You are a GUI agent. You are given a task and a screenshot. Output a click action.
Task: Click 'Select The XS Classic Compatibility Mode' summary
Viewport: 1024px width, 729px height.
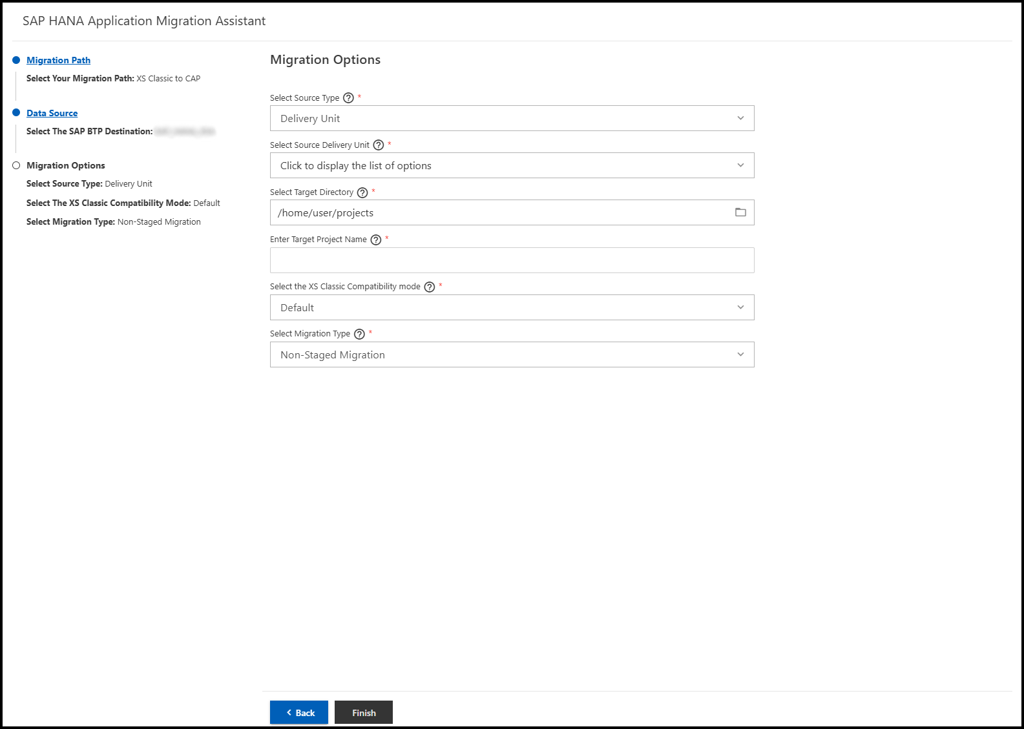[123, 203]
